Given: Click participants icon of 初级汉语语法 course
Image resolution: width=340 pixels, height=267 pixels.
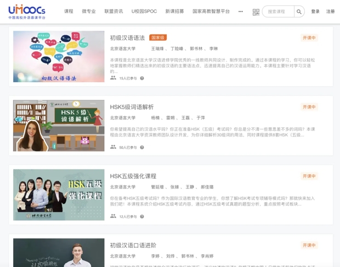Looking at the screenshot, I should [113, 78].
